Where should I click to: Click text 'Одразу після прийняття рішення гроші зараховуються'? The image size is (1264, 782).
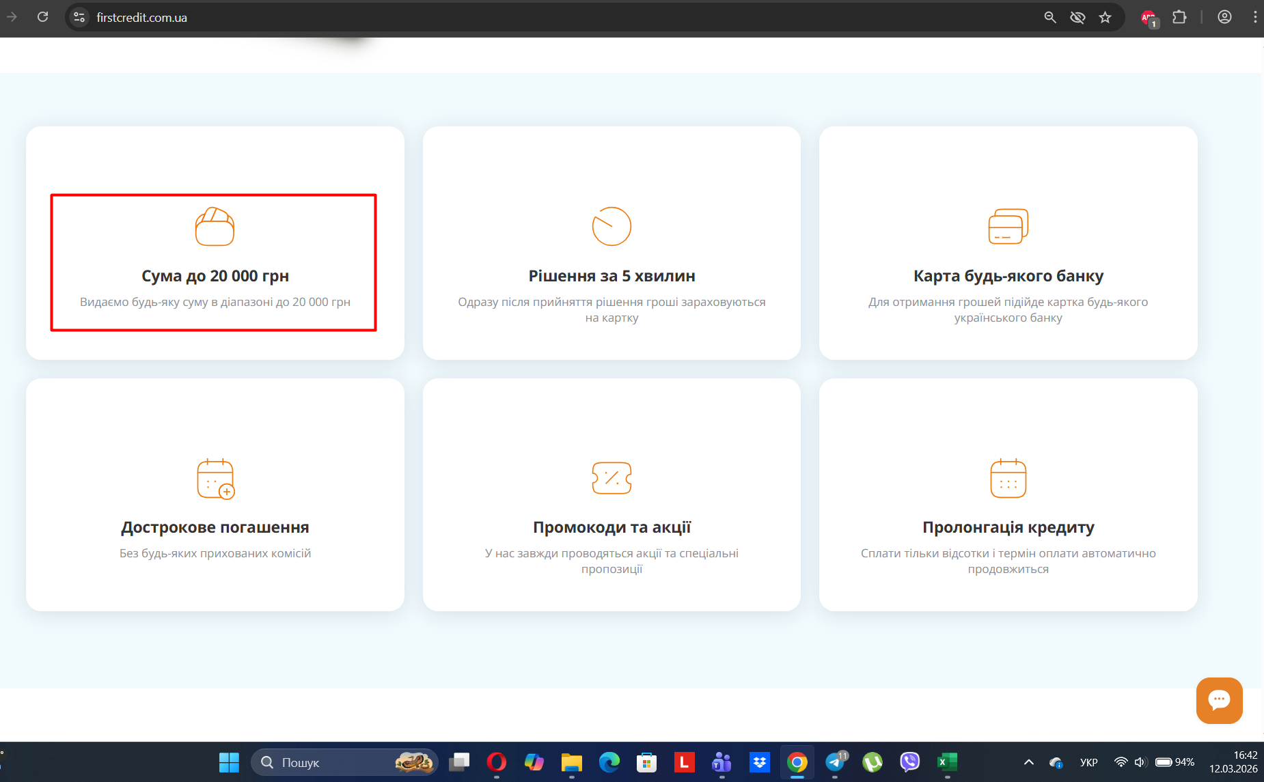click(x=612, y=302)
